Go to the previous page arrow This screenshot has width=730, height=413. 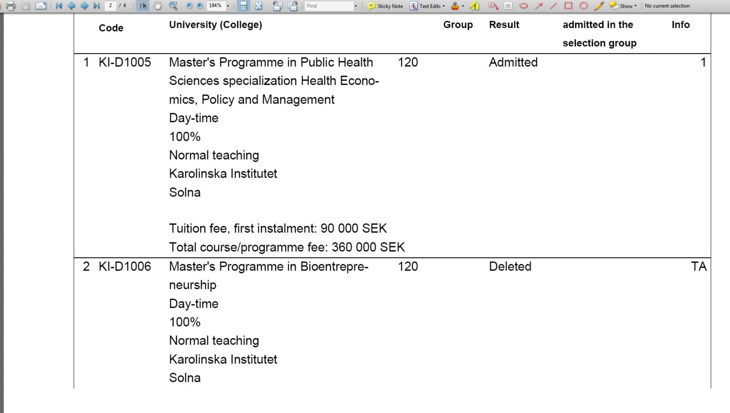pos(72,6)
